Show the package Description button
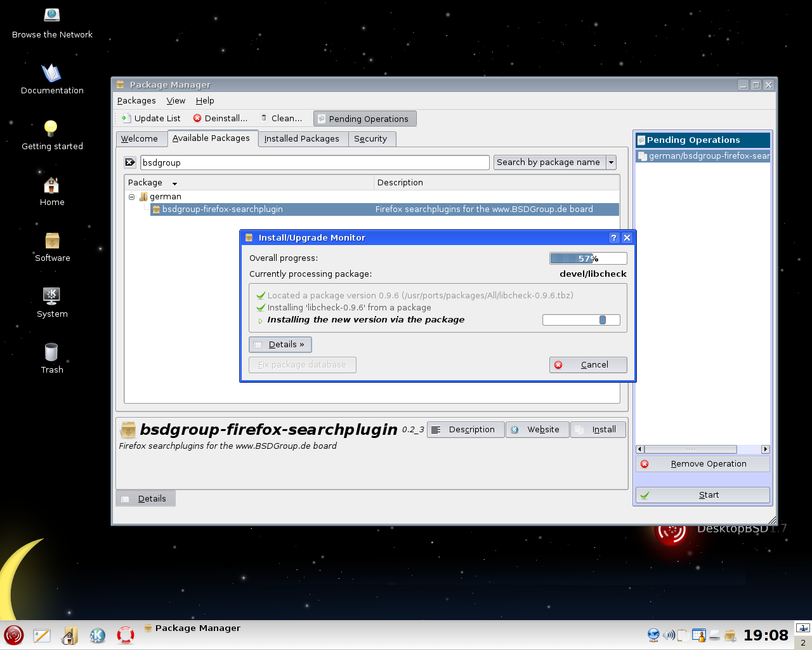This screenshot has width=812, height=650. click(x=466, y=430)
